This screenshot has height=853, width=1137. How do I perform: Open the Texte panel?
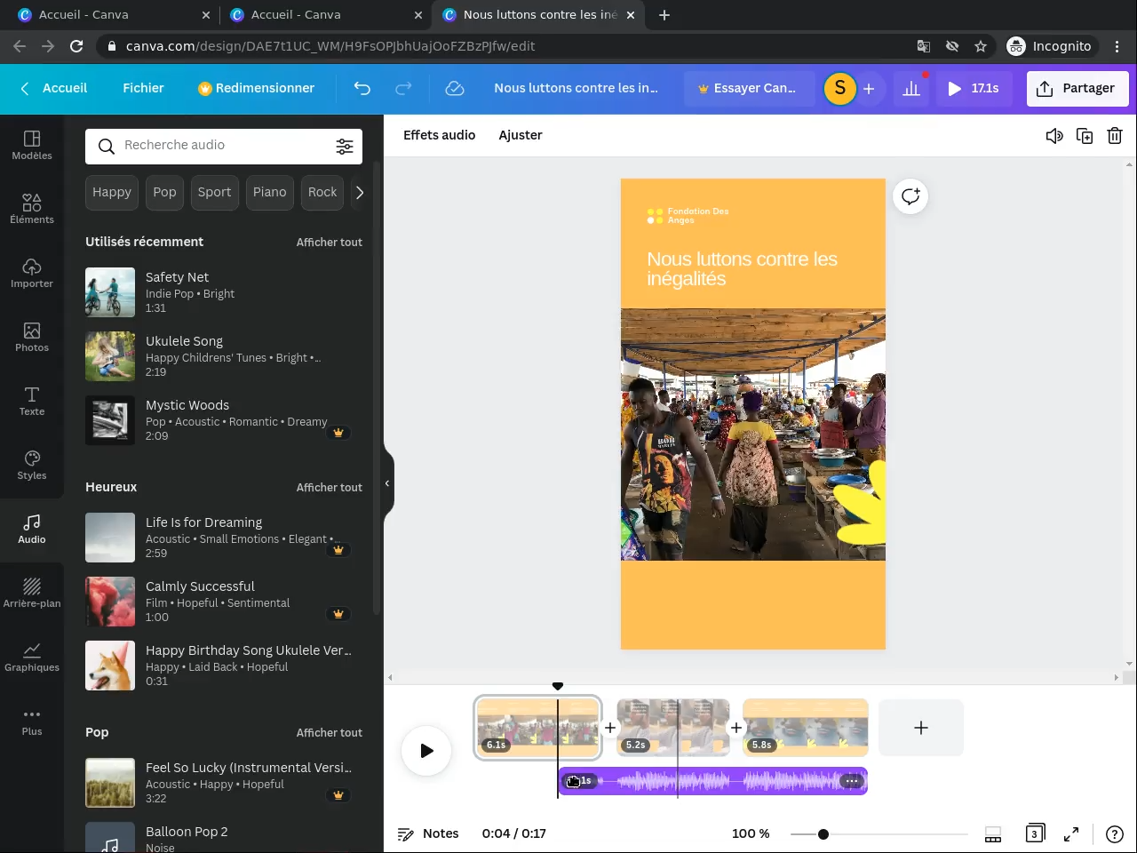point(32,400)
